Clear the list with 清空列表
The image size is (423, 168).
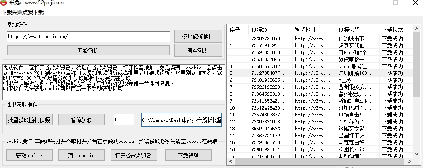click(x=198, y=51)
